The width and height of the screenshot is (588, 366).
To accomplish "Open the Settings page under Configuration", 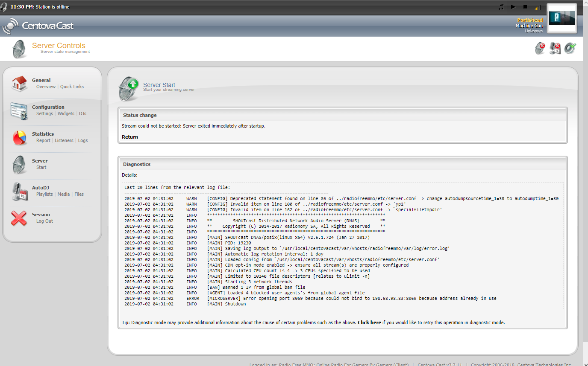I will [44, 113].
